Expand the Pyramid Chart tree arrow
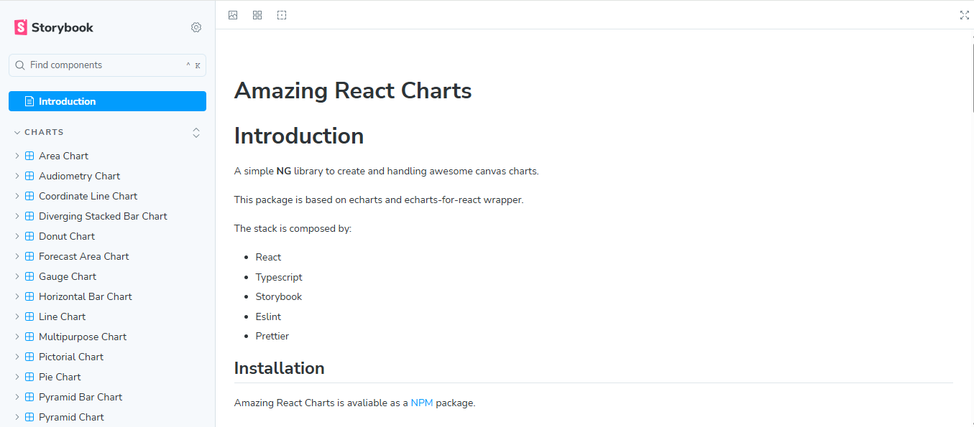Image resolution: width=974 pixels, height=427 pixels. (x=17, y=417)
